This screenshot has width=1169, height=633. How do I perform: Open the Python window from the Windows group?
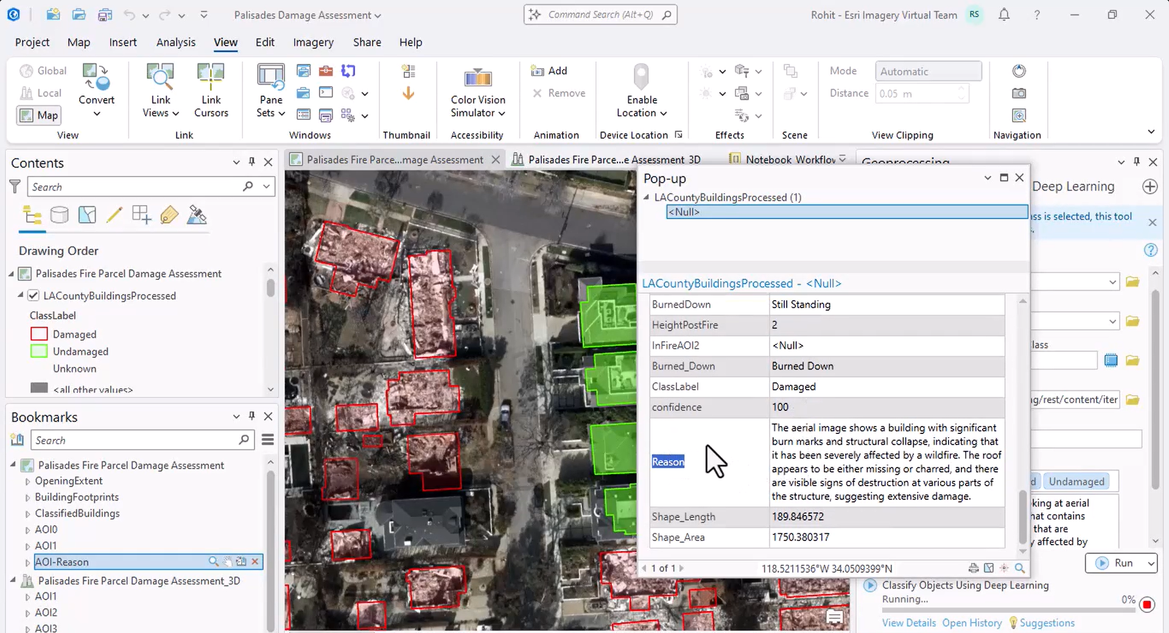(x=326, y=93)
